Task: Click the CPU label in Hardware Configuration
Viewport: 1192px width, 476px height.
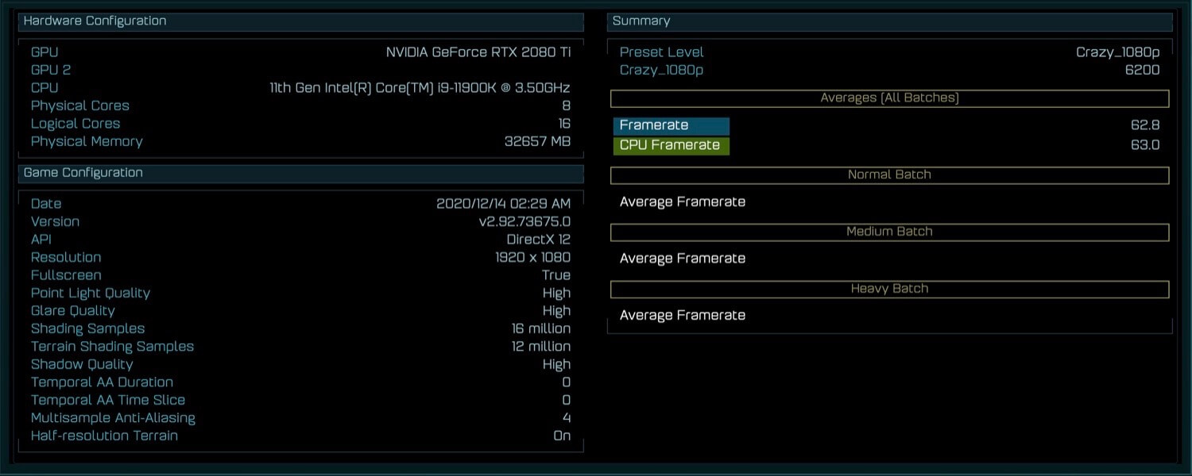Action: click(x=45, y=88)
